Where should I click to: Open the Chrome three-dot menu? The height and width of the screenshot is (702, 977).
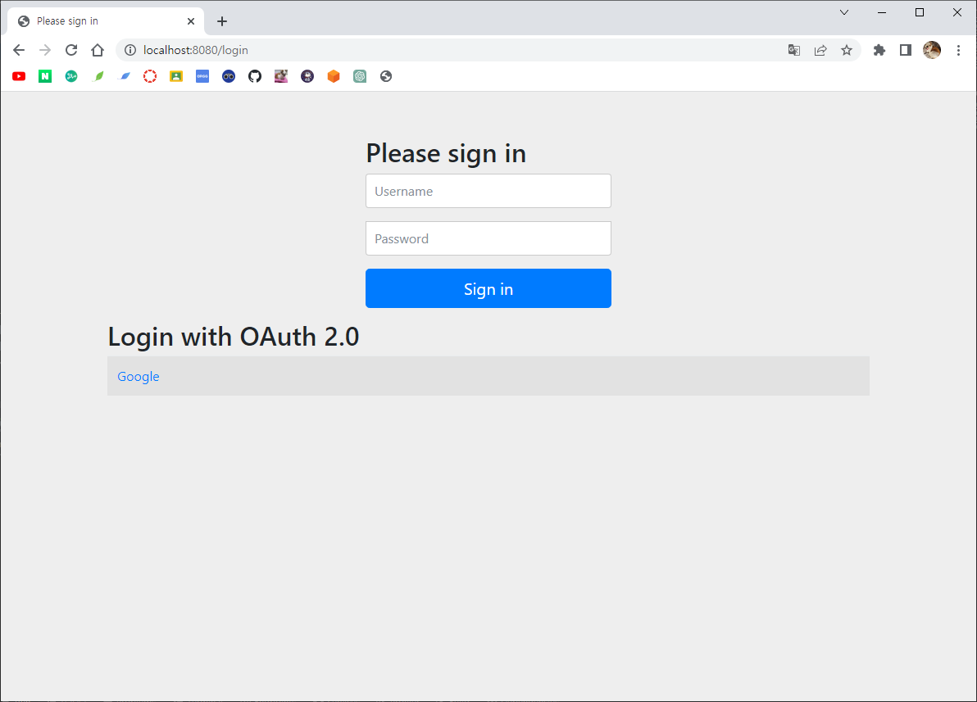958,50
